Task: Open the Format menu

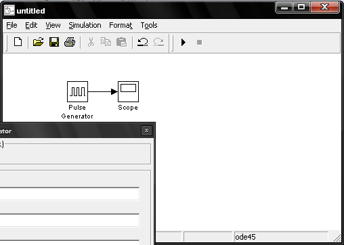Action: click(x=121, y=25)
